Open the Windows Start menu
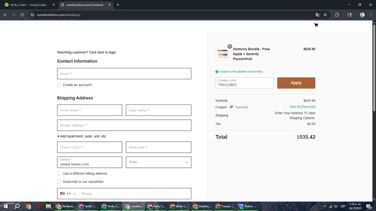376x211 pixels. coord(5,206)
